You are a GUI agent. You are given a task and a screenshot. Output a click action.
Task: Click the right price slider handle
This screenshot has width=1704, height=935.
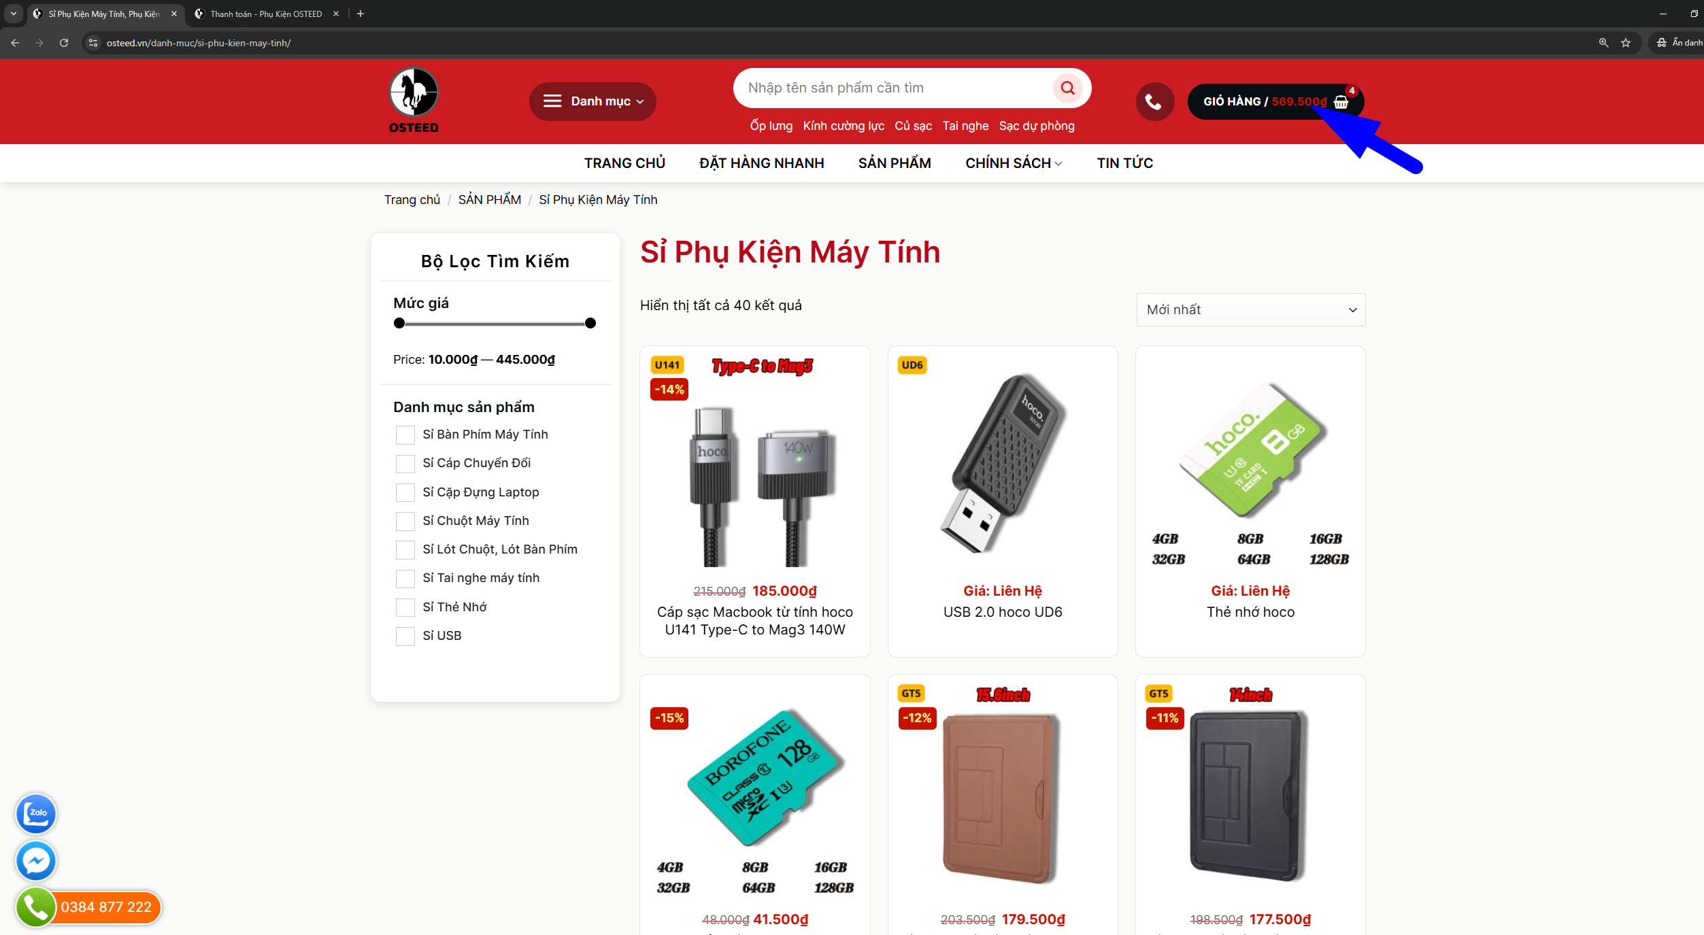590,323
